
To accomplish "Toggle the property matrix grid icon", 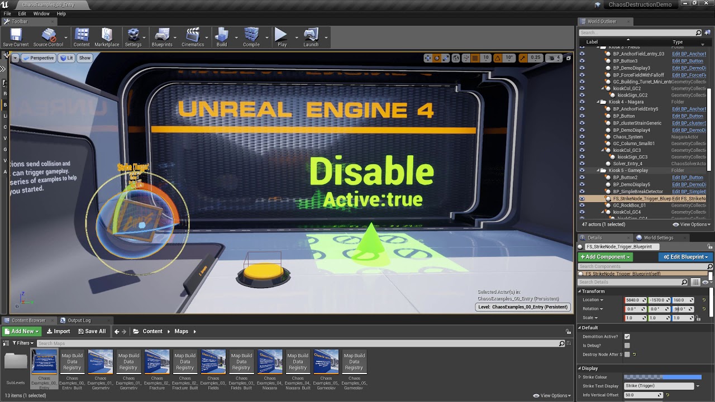I will click(694, 283).
